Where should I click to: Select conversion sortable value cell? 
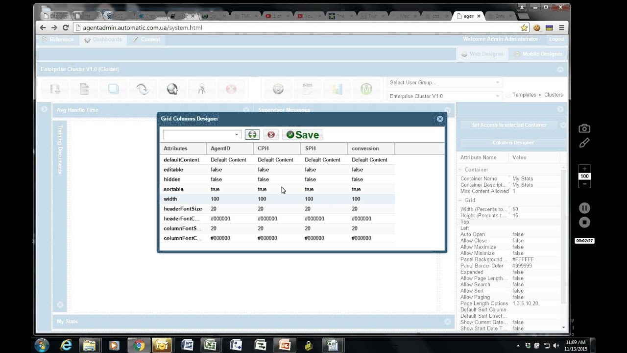click(x=371, y=189)
